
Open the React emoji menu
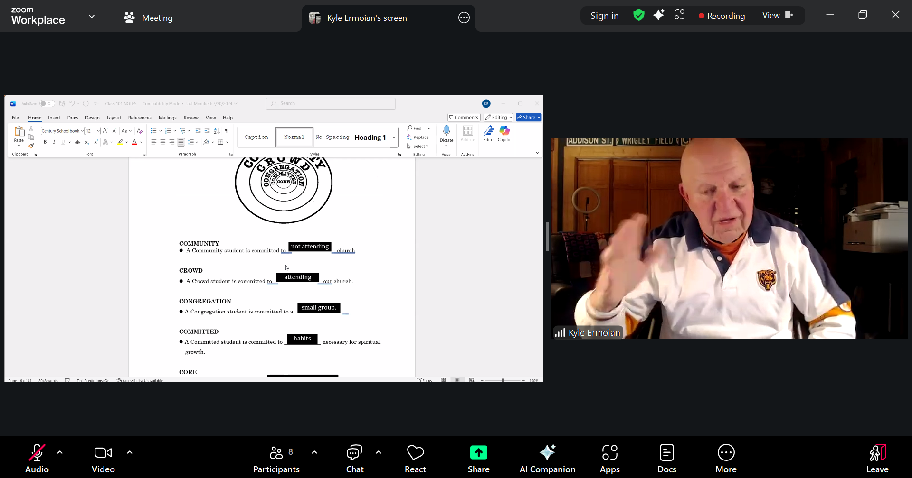coord(415,458)
